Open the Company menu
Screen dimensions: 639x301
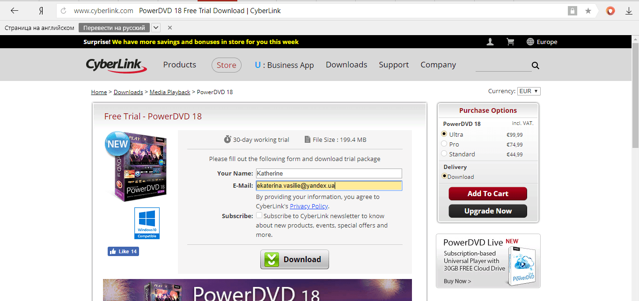tap(438, 65)
